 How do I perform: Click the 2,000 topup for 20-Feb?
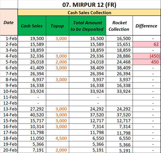(x=58, y=150)
